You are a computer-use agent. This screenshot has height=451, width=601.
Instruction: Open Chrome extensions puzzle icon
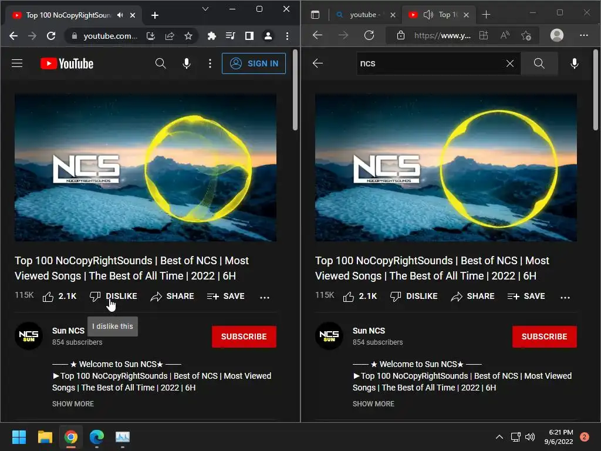coord(211,36)
